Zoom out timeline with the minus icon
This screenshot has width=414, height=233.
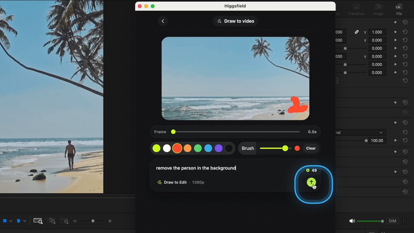[75, 221]
